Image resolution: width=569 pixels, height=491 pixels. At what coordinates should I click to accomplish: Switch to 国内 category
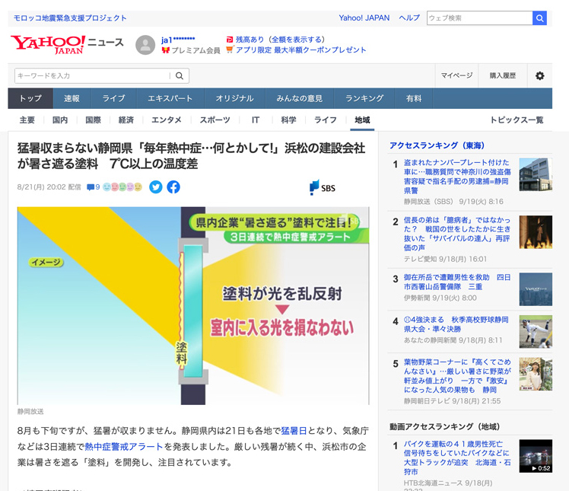[x=60, y=120]
